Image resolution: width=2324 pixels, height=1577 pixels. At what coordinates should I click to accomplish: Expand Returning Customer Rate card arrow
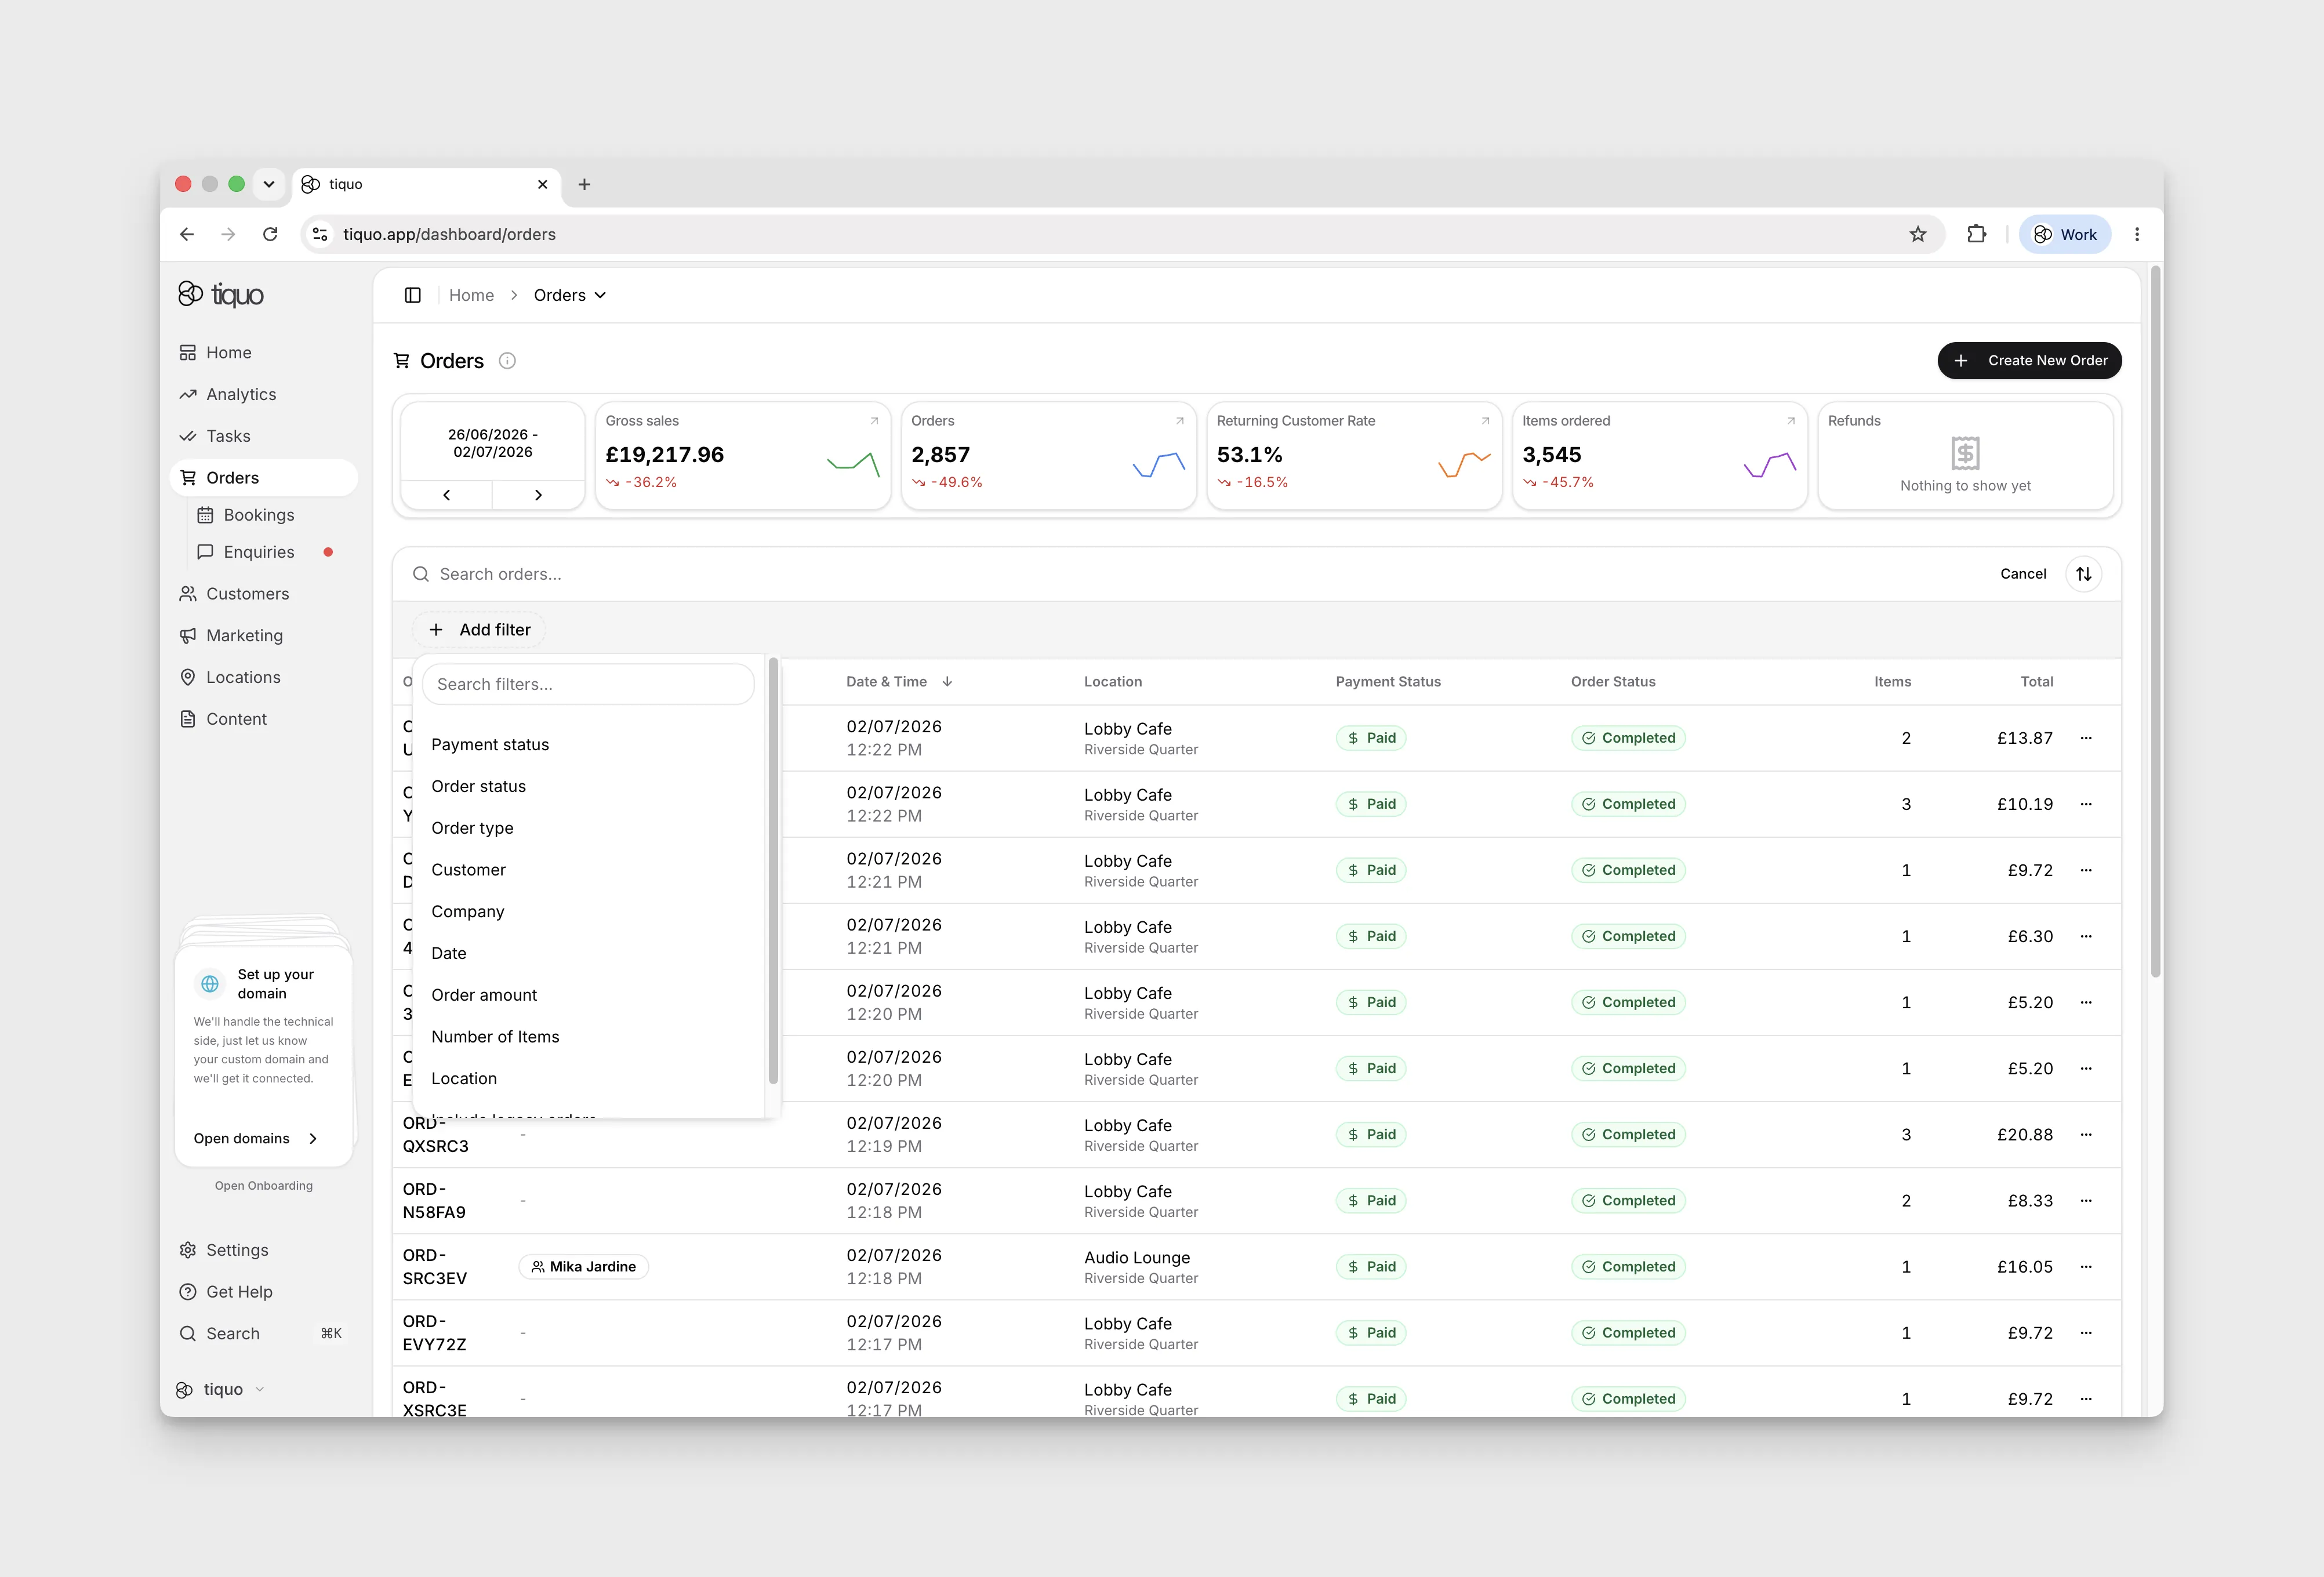(x=1485, y=421)
